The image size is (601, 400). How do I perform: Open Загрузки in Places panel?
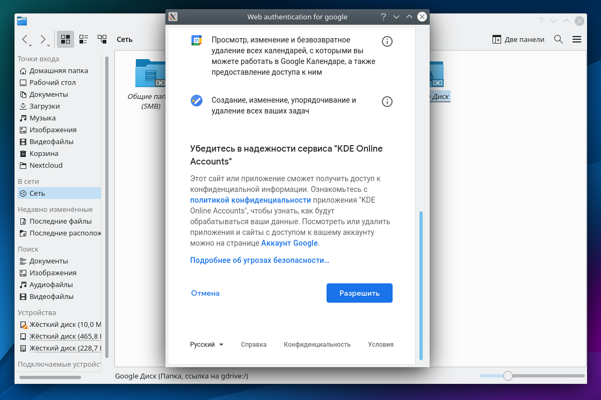pos(60,106)
